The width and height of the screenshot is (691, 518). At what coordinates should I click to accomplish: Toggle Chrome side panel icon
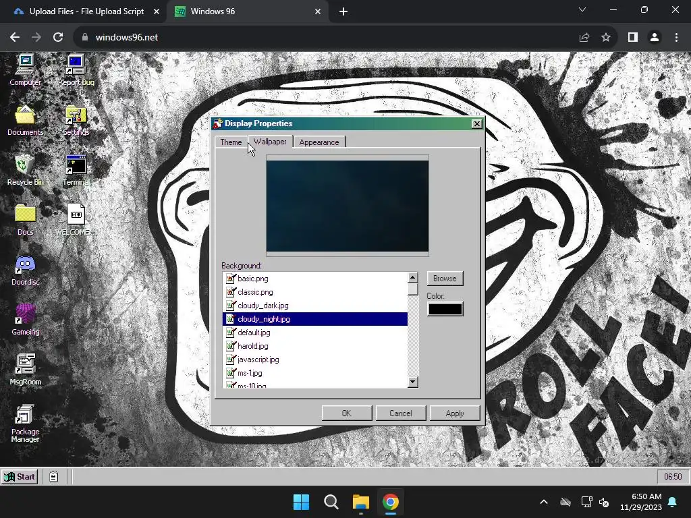(x=633, y=38)
